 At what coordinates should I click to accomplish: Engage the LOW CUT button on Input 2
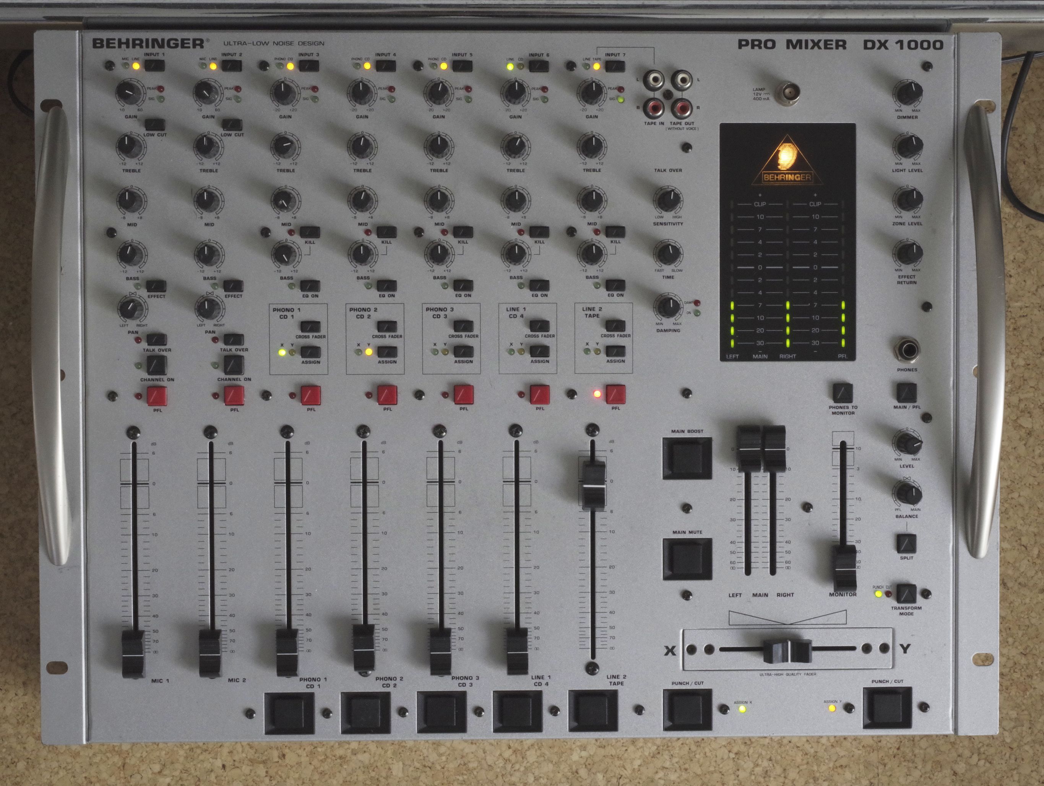232,124
